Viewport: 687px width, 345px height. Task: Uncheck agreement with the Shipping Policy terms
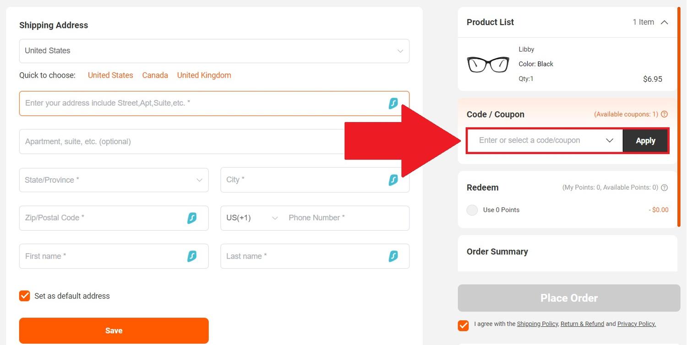(x=463, y=325)
